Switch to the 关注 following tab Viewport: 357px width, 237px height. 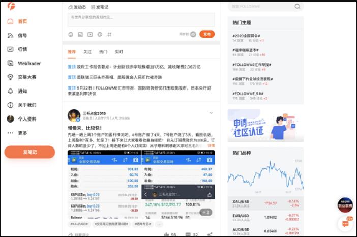[x=87, y=52]
